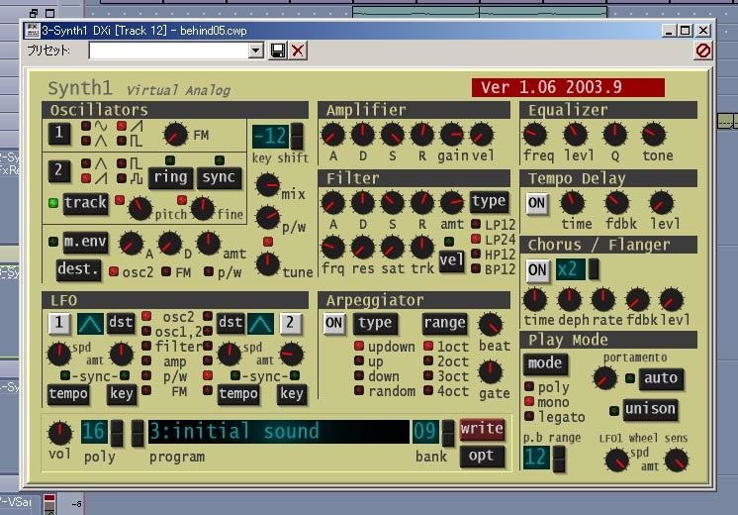Click the equalizer tone knob
Viewport: 738px width, 515px height.
coord(654,135)
